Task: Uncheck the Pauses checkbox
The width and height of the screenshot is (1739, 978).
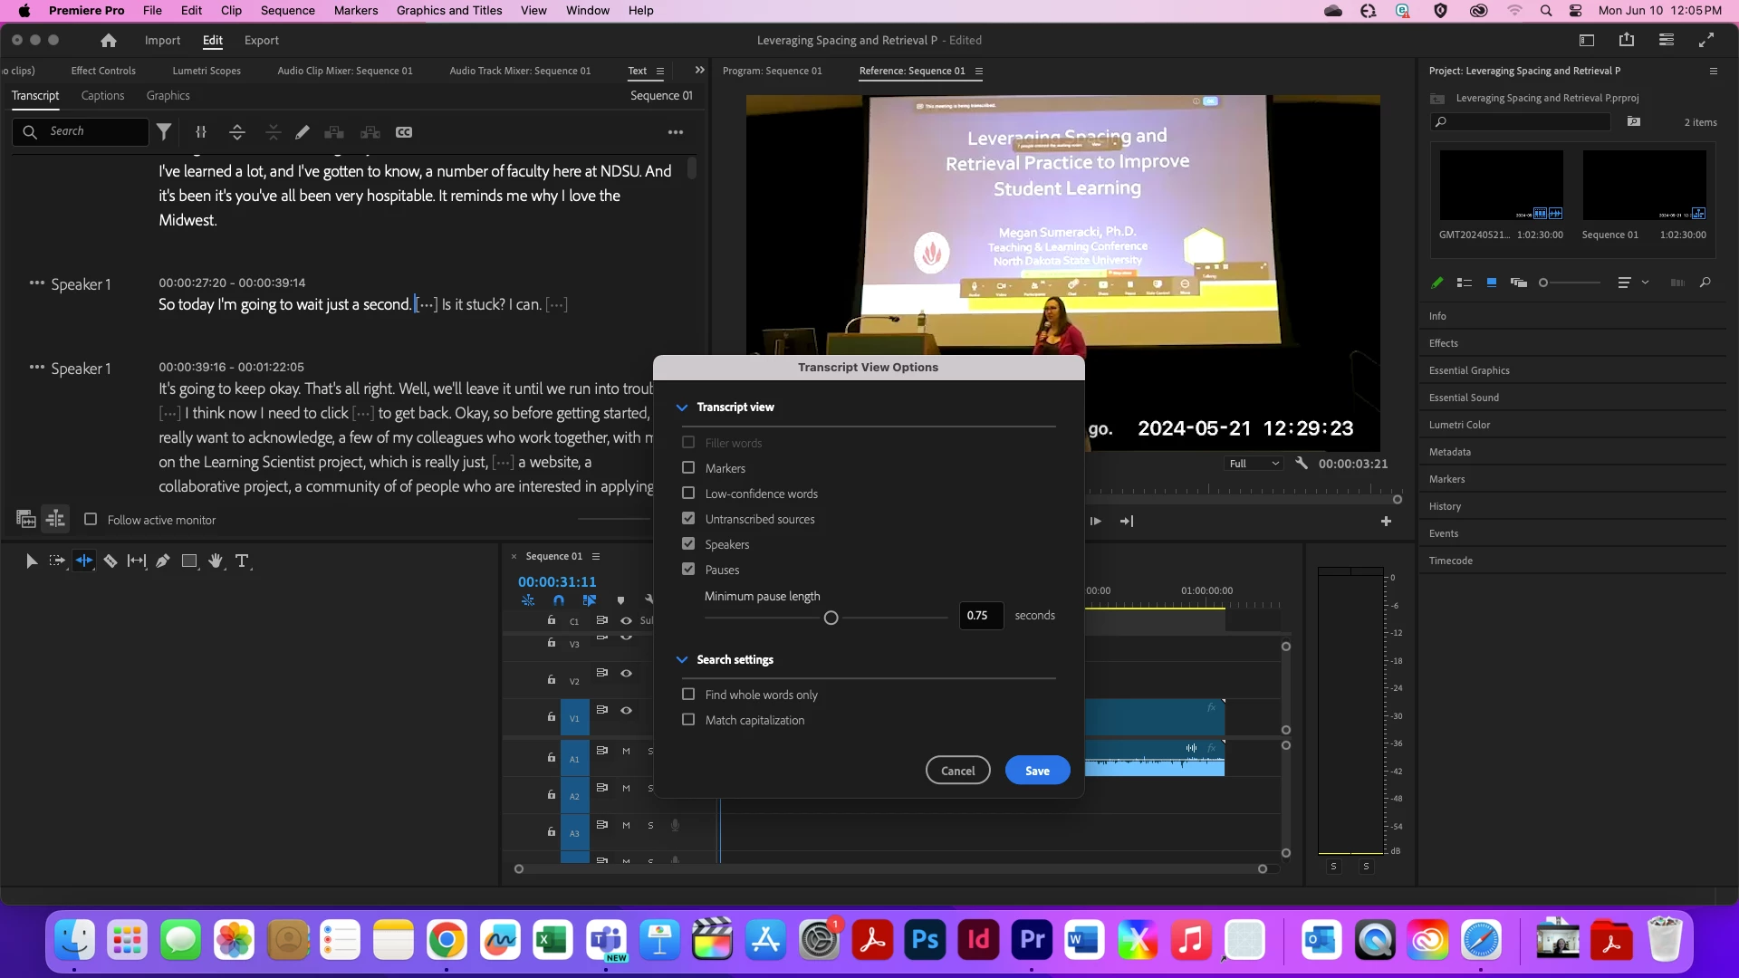Action: coord(688,570)
